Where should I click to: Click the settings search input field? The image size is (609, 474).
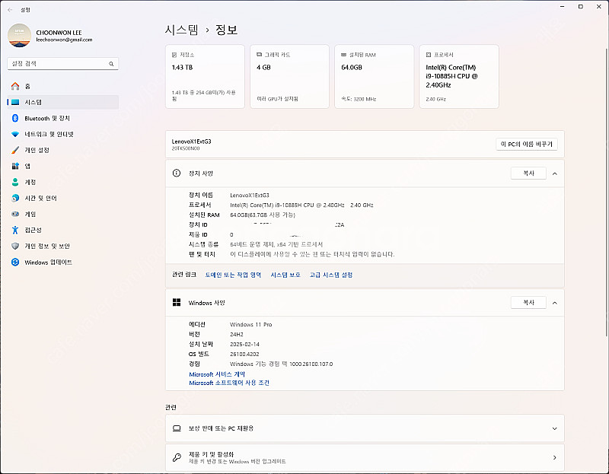(x=63, y=64)
